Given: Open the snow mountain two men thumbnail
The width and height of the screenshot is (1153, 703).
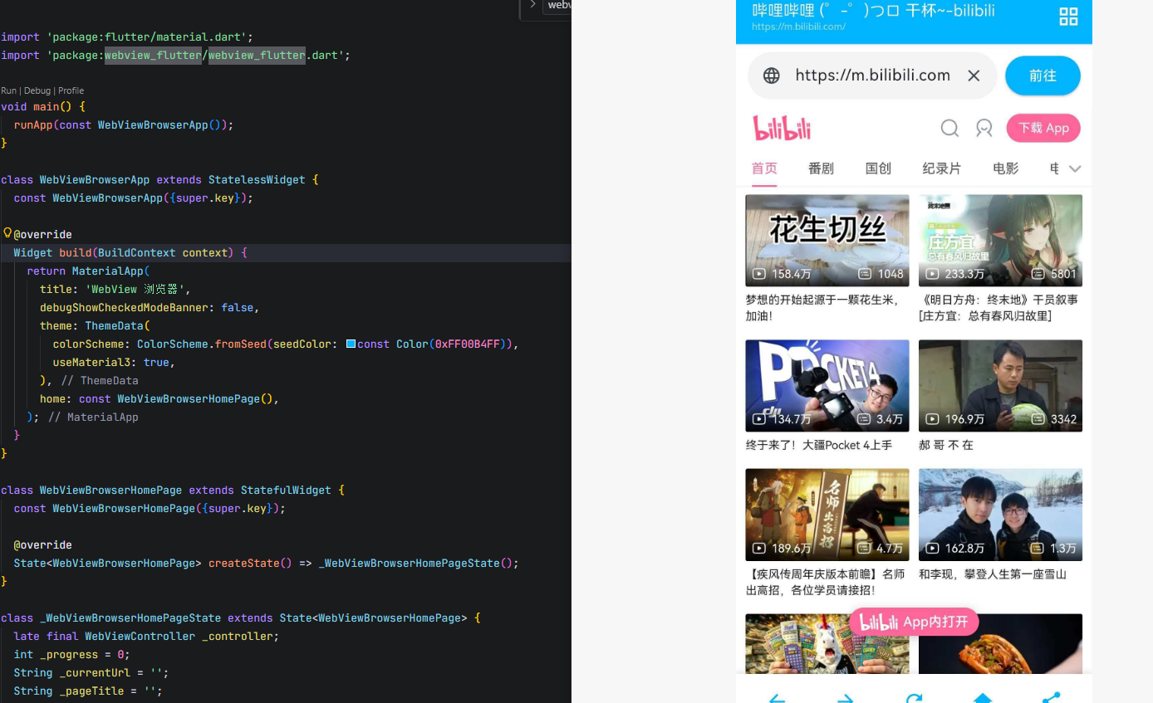Looking at the screenshot, I should coord(1000,515).
